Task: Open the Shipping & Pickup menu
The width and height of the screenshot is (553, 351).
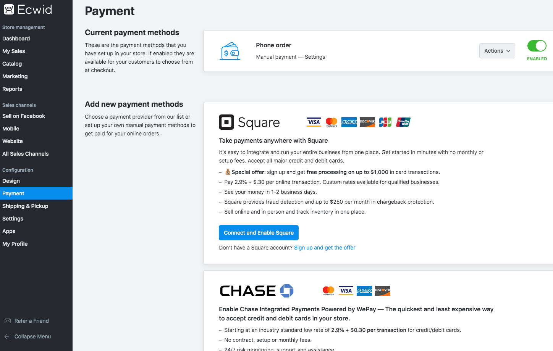Action: point(25,206)
